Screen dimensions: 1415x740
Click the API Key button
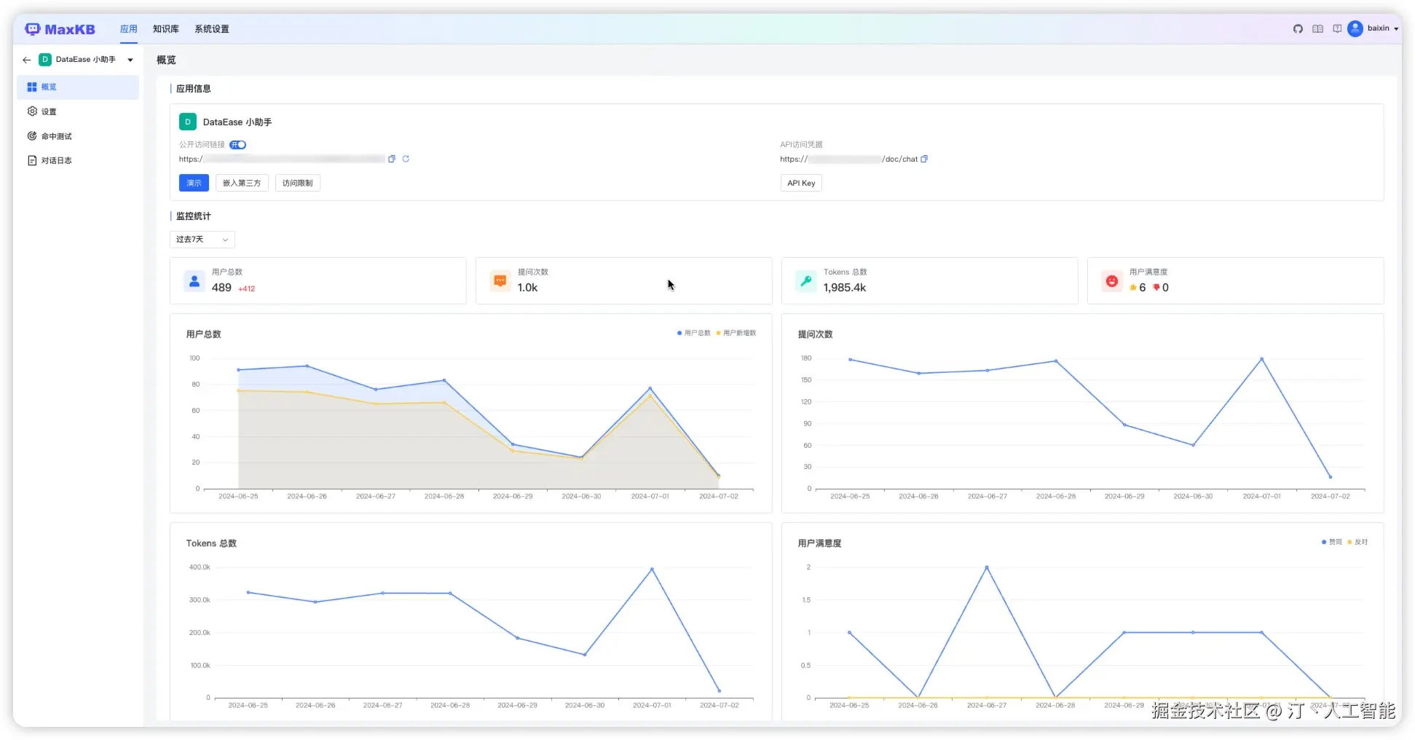(x=801, y=183)
